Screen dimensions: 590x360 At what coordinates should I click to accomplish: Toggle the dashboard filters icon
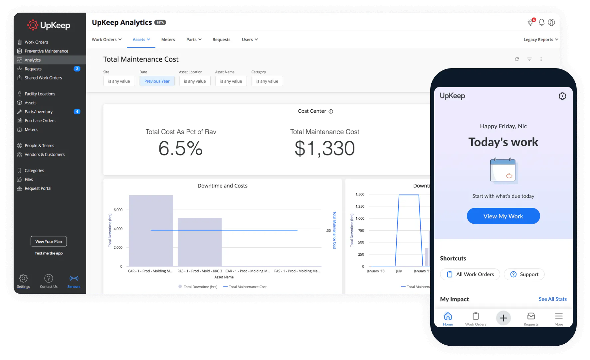click(x=529, y=59)
